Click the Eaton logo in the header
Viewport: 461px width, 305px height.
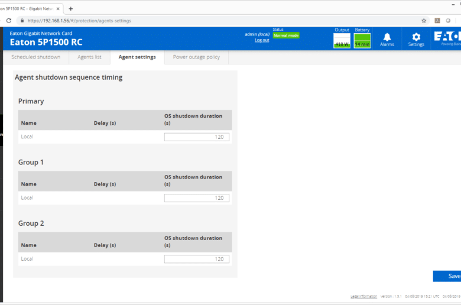[447, 38]
